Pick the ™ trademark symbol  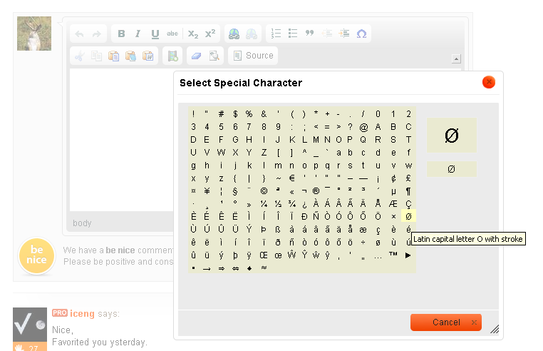coord(394,255)
